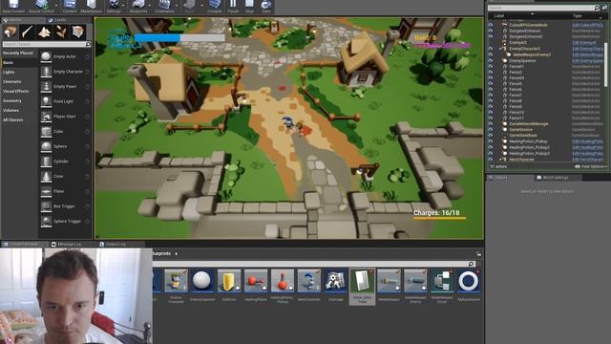Select Paint mode brush icon
611x344 pixels.
coord(28,32)
